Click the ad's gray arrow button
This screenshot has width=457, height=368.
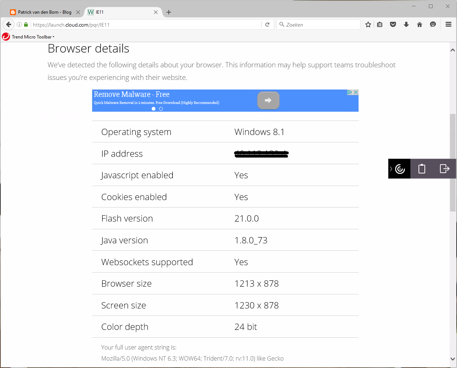[268, 100]
